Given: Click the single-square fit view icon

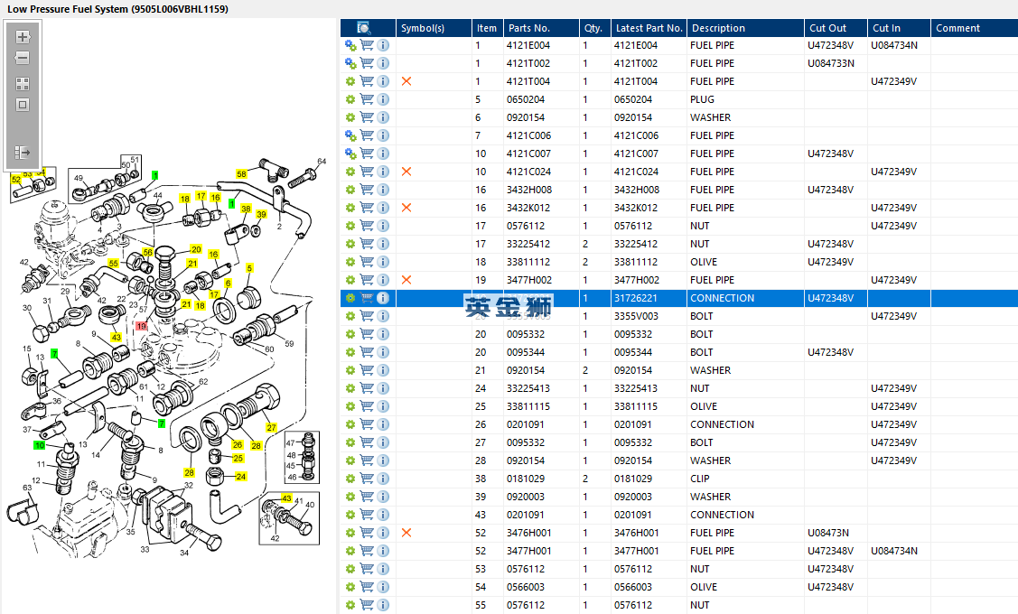Looking at the screenshot, I should pyautogui.click(x=23, y=105).
